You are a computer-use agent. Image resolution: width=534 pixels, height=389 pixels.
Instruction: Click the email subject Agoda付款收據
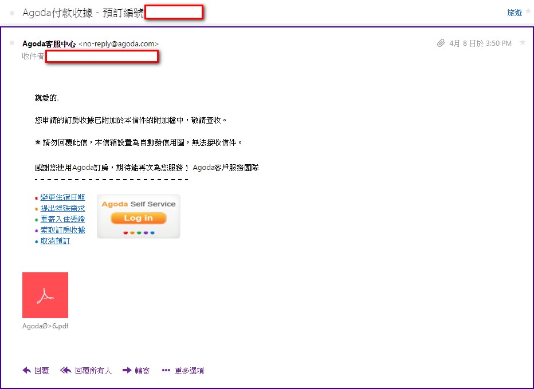click(57, 13)
